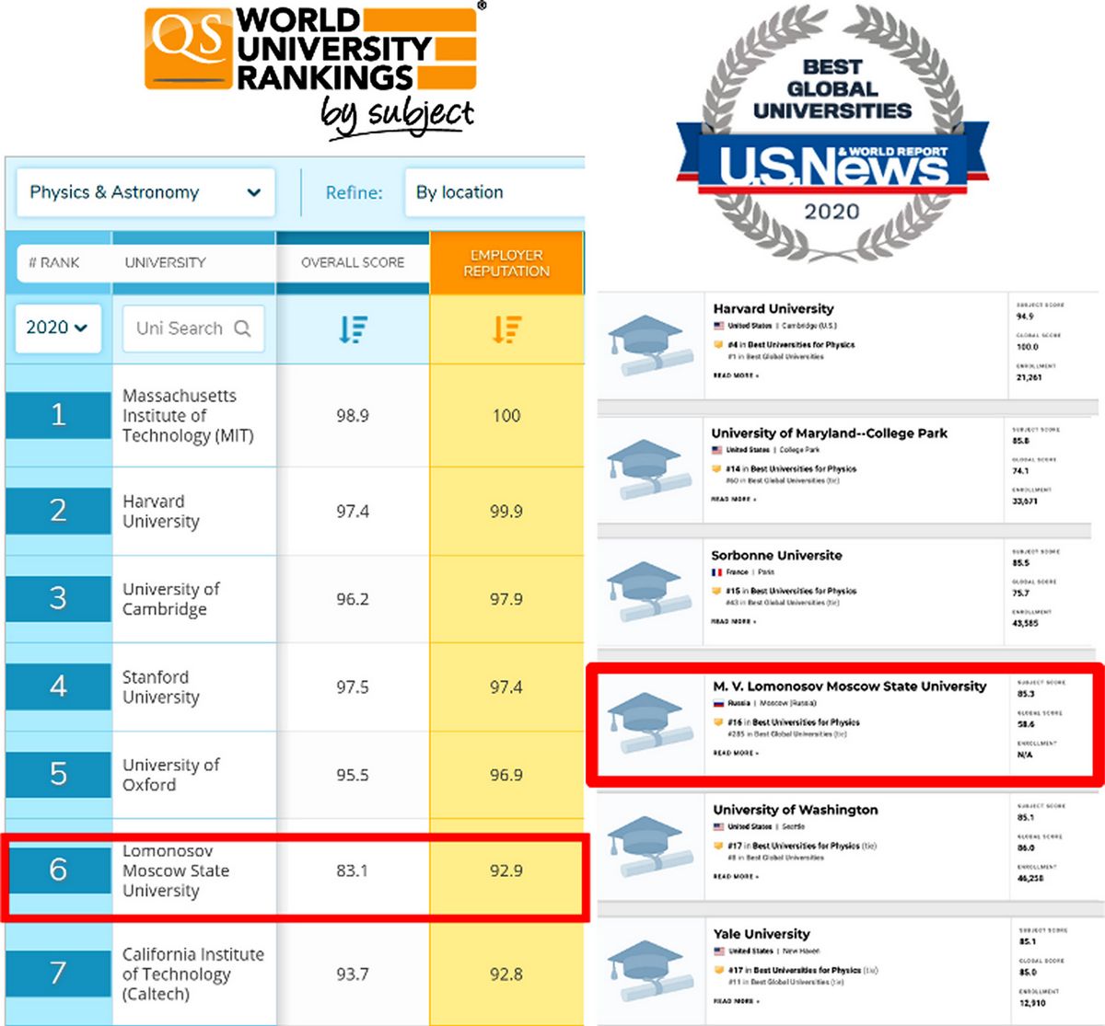Click the French flag icon under Sorbonne Universite

tap(717, 572)
